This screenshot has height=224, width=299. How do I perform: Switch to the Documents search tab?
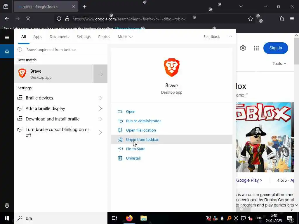(x=59, y=36)
